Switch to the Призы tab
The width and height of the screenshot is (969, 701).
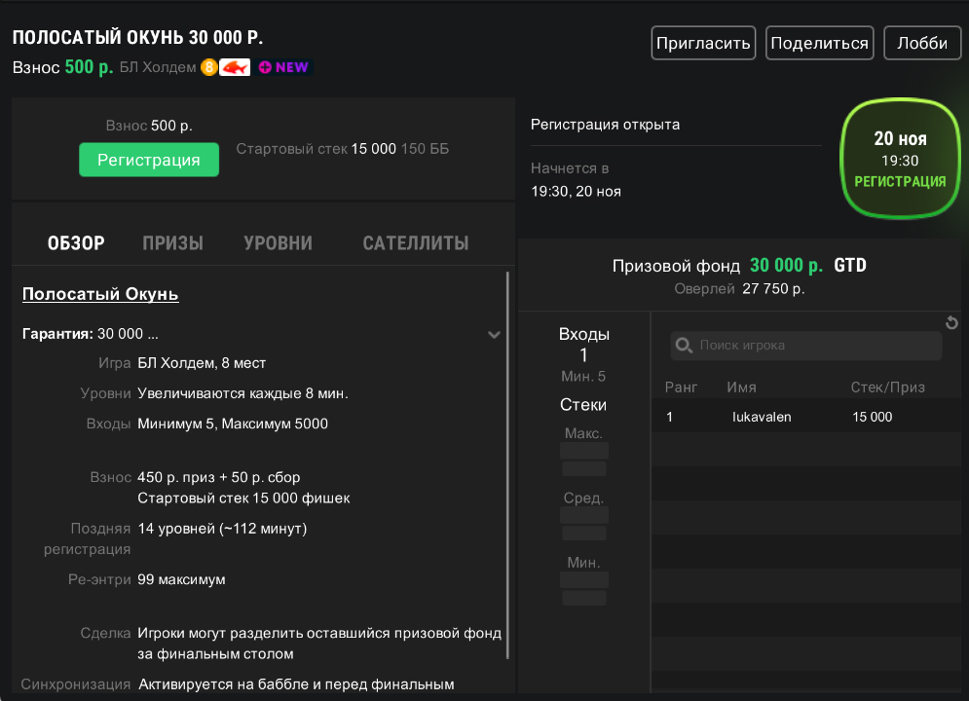[172, 243]
